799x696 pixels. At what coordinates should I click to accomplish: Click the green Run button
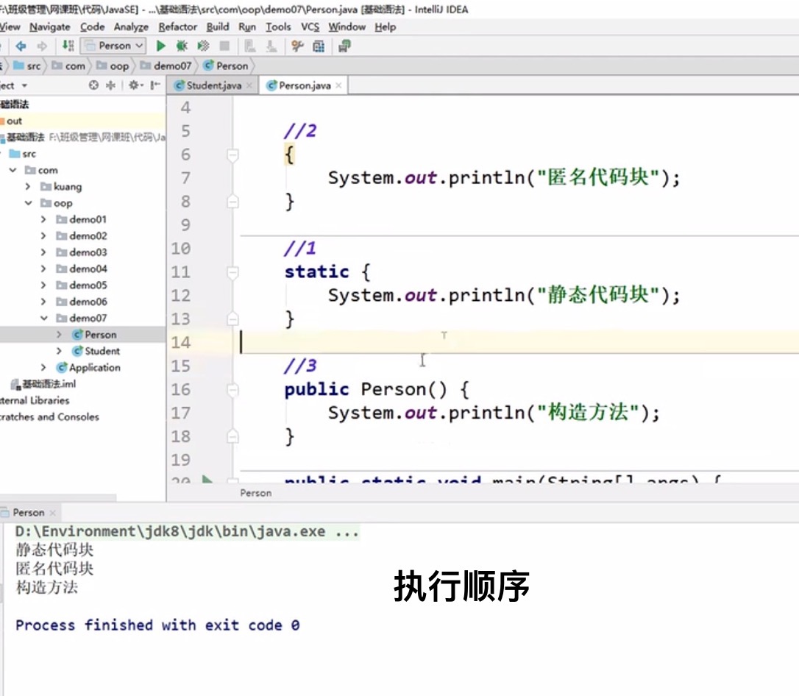point(160,46)
